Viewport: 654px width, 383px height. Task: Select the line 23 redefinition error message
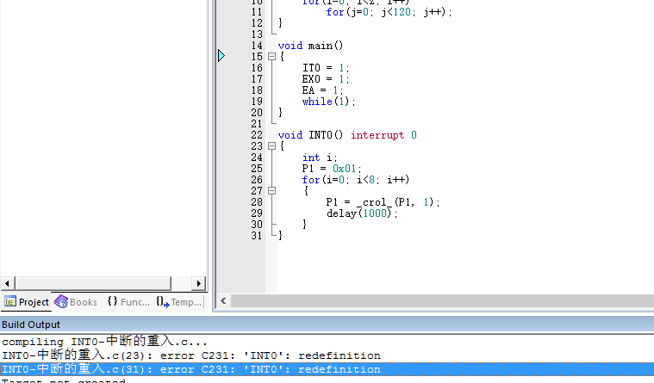[191, 355]
